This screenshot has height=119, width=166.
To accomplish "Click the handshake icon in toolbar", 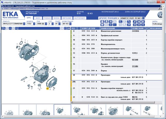I will (110, 21).
